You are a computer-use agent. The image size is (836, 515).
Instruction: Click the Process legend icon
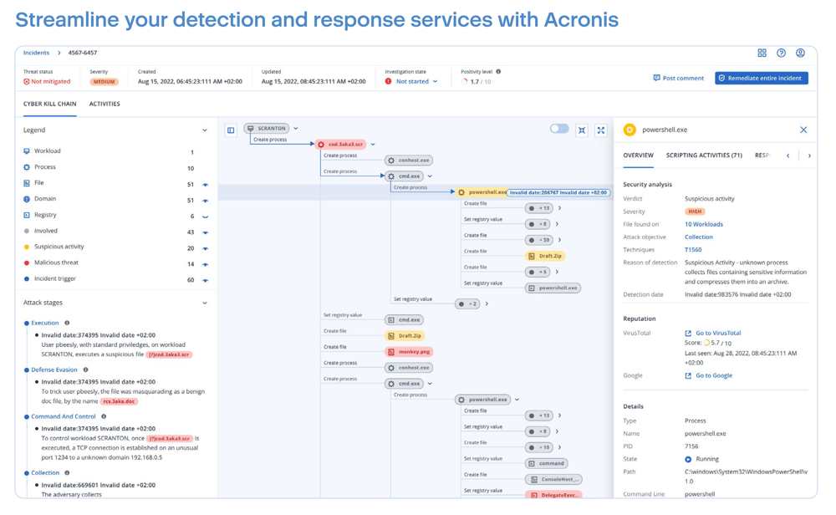pyautogui.click(x=27, y=167)
